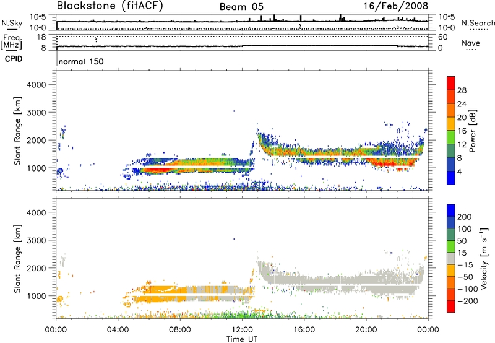495x343 pixels.
Task: Select the 24 dB power colorbar label
Action: click(x=462, y=104)
